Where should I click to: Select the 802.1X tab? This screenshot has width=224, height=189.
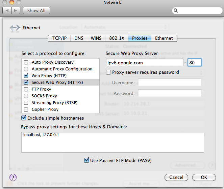[x=117, y=38]
